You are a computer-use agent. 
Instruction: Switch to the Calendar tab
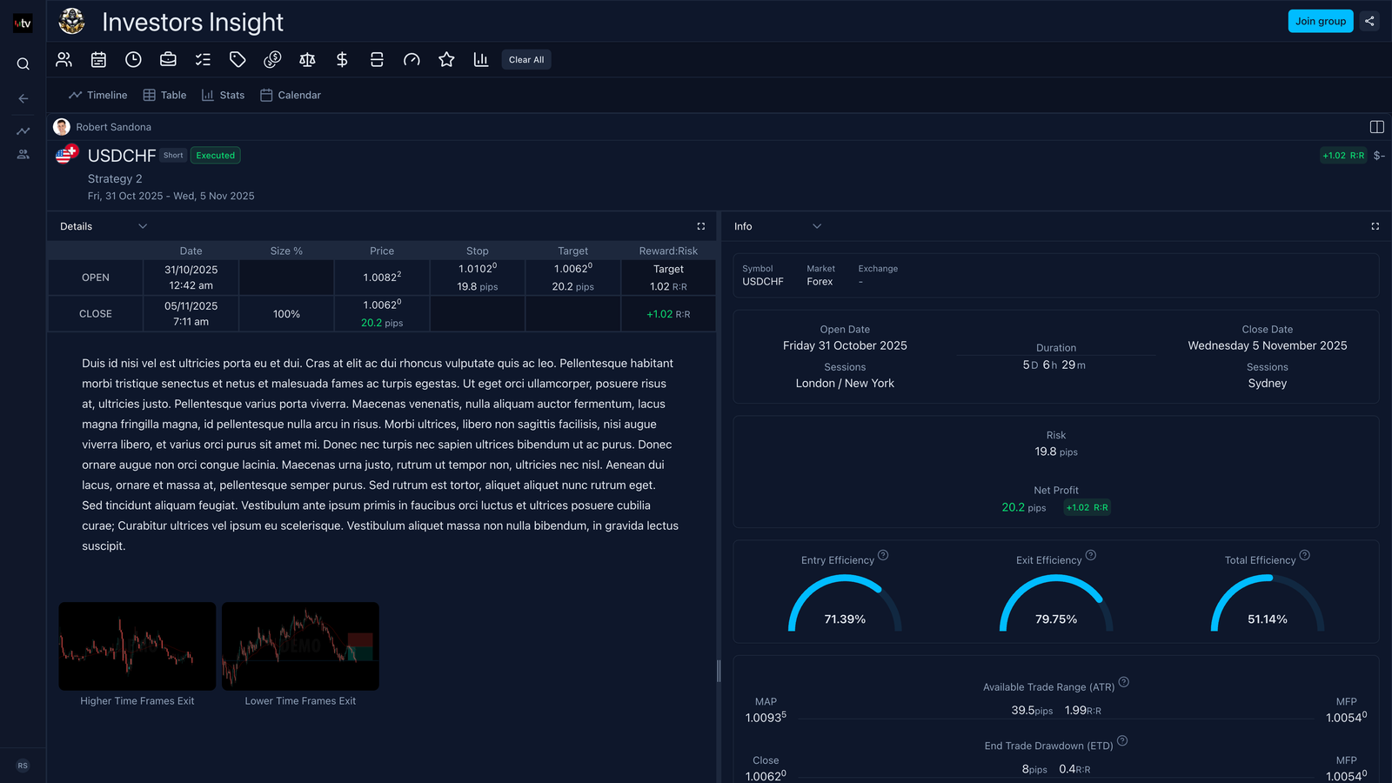(x=291, y=96)
